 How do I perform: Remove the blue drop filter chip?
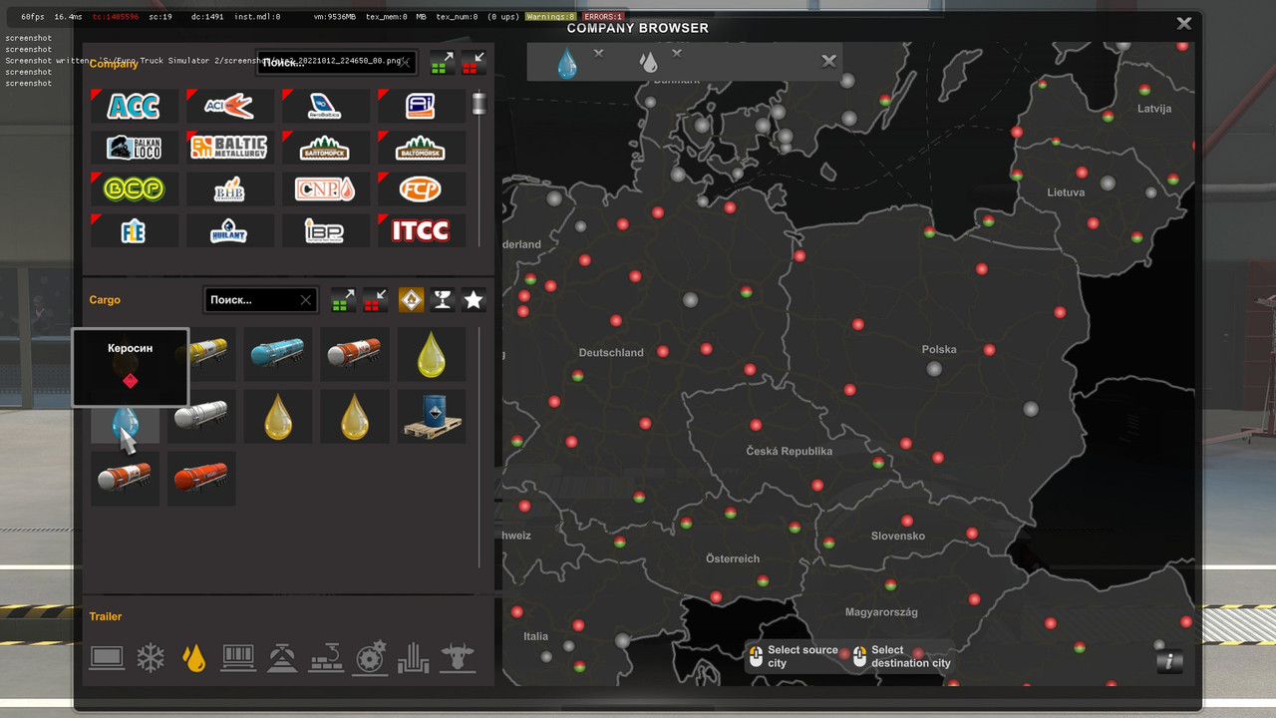(598, 53)
